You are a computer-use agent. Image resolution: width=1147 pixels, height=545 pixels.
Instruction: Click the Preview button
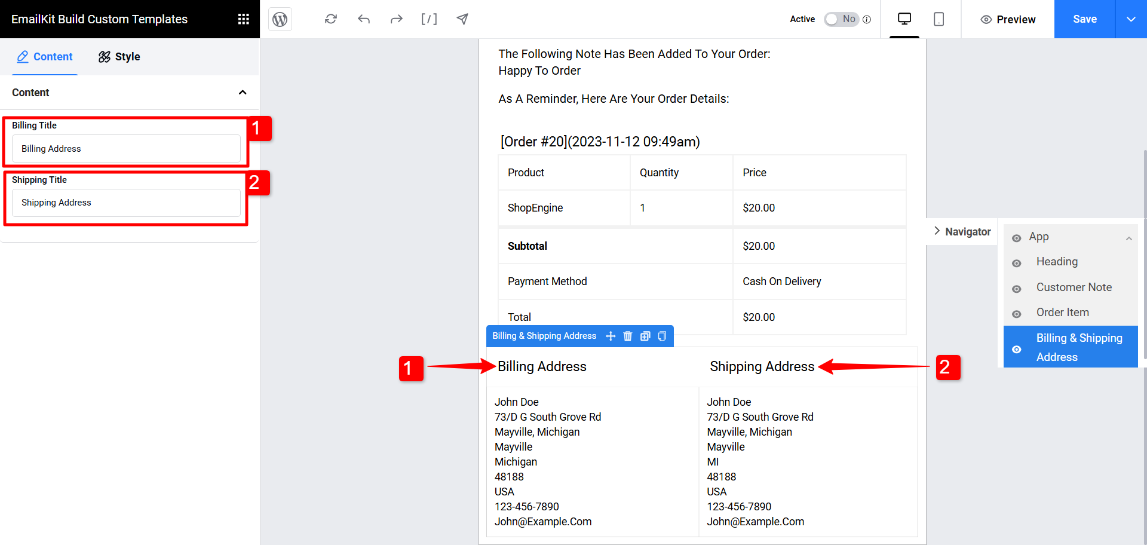tap(1008, 19)
